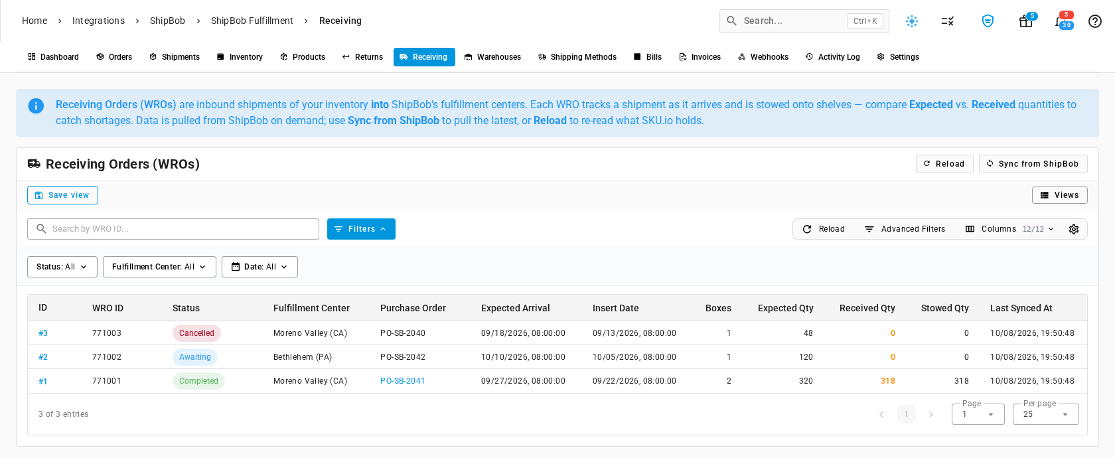Open the Products tab
Viewport: 1115px width, 458px height.
coord(303,57)
